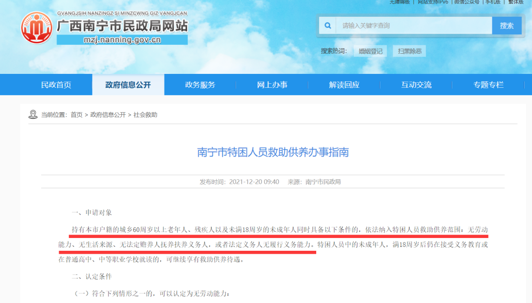Screen dimensions: 532x303
Task: Switch to 繁体版 traditional Chinese
Action: pos(516,2)
